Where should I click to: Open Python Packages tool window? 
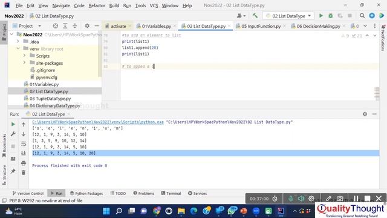86,193
